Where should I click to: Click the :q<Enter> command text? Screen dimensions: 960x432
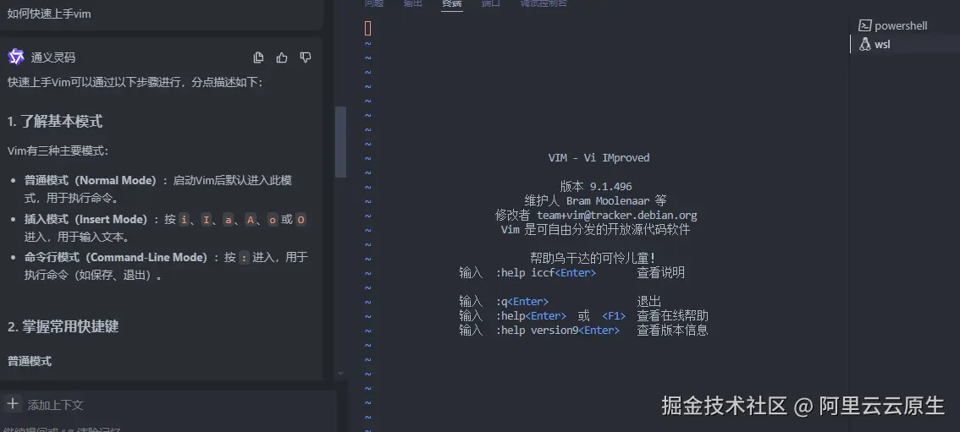(522, 301)
